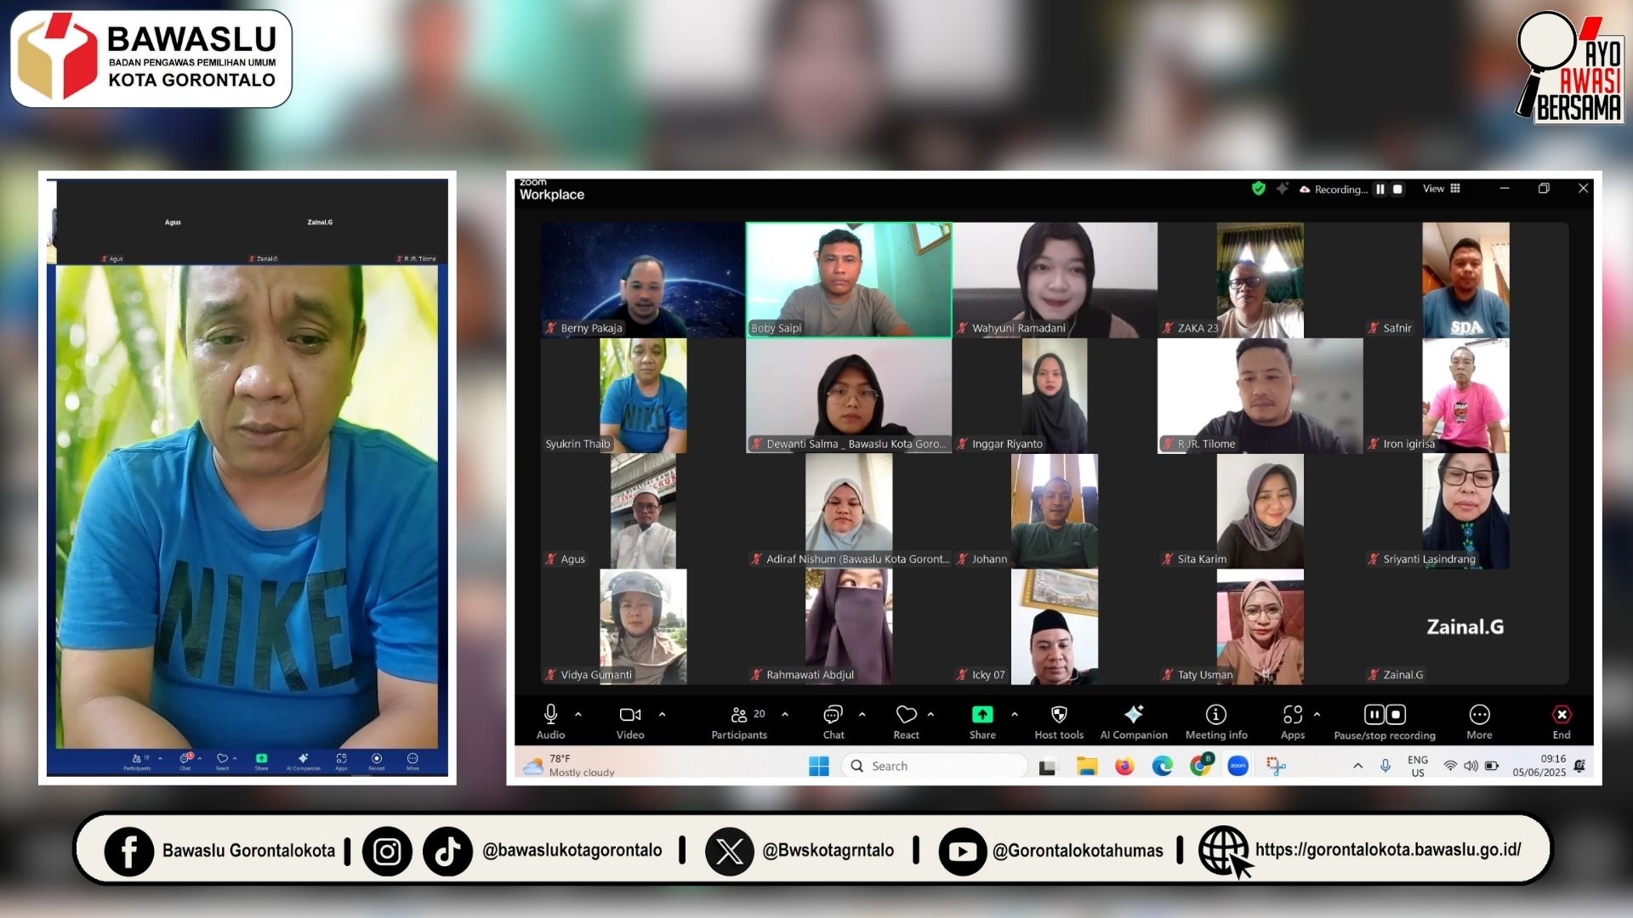This screenshot has width=1633, height=918.
Task: Pause the recording from the bottom toolbar
Action: [x=1374, y=714]
